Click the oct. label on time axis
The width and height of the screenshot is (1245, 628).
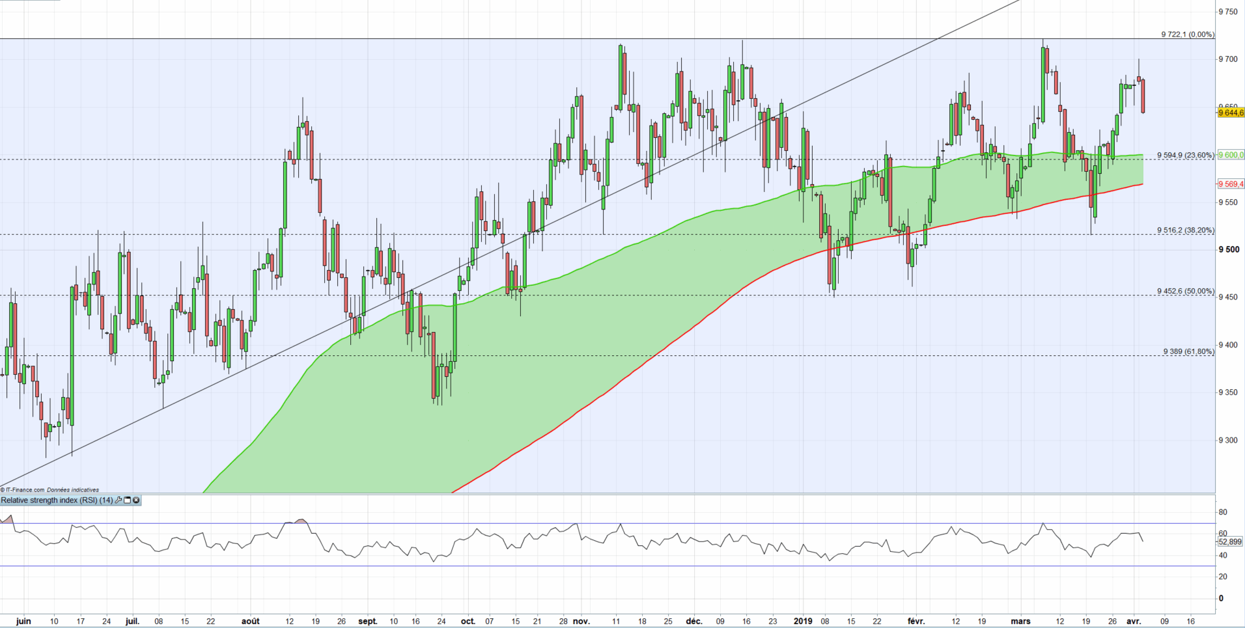(468, 621)
